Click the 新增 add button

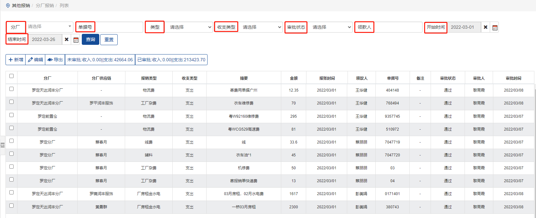(16, 60)
